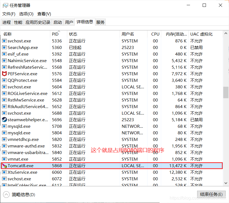
Task: Click the vmware-authd.exe process icon
Action: 4,146
